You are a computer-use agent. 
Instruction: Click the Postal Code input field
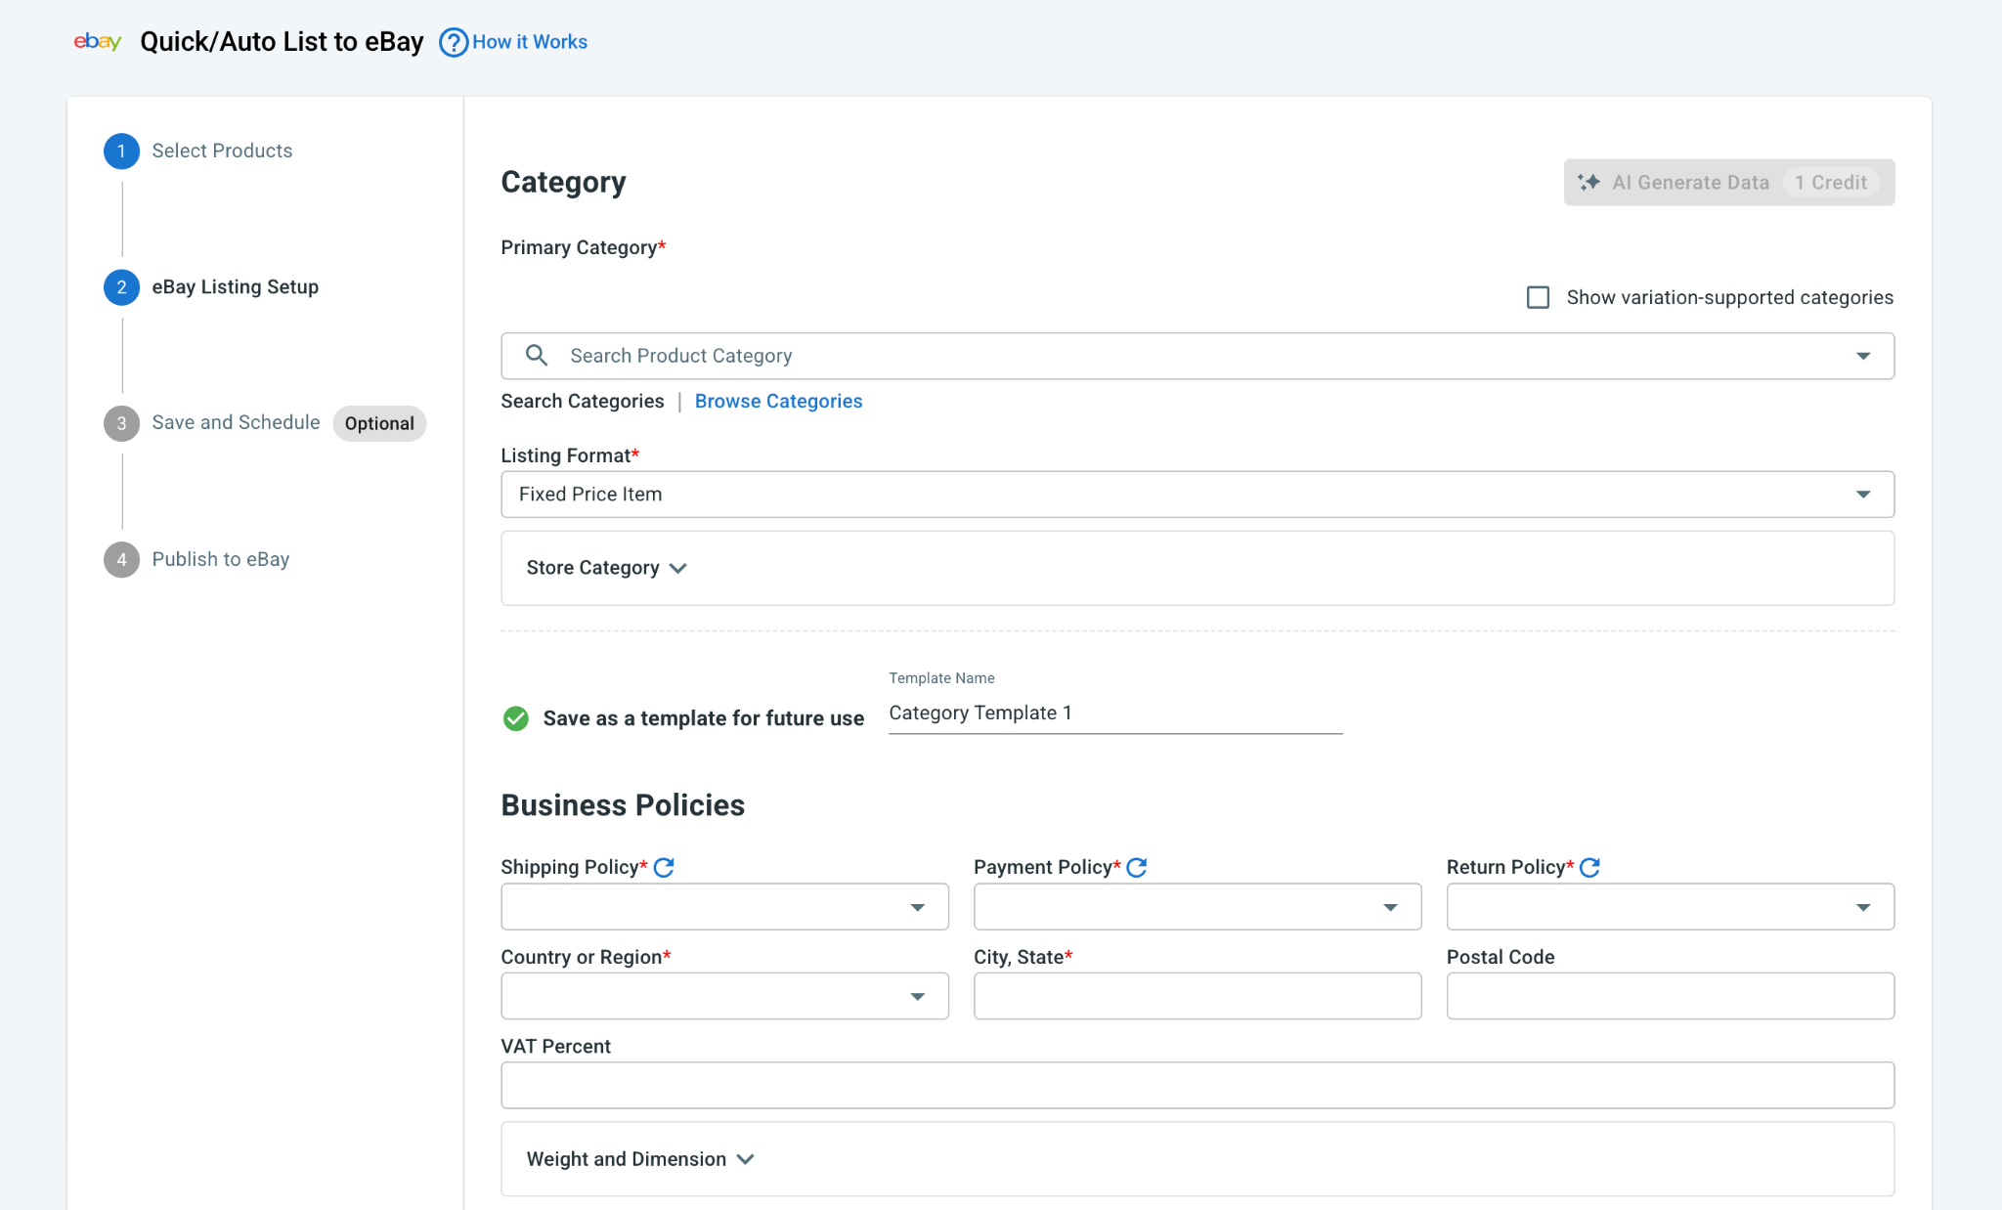(1671, 996)
